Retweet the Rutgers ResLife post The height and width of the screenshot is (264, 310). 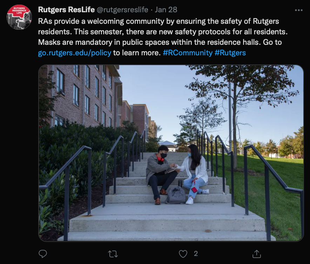coord(113,254)
